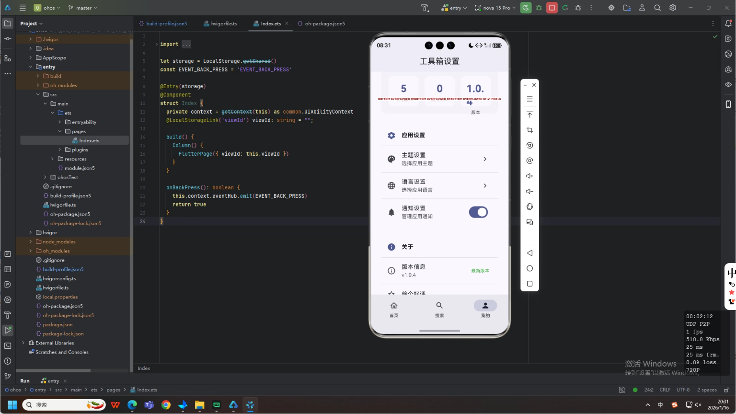Tap 首页 tab in phone app
736x414 pixels.
coord(394,310)
